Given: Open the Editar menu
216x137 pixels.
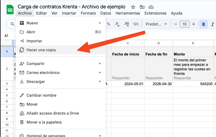Looking at the screenshot, I should [x=41, y=13].
